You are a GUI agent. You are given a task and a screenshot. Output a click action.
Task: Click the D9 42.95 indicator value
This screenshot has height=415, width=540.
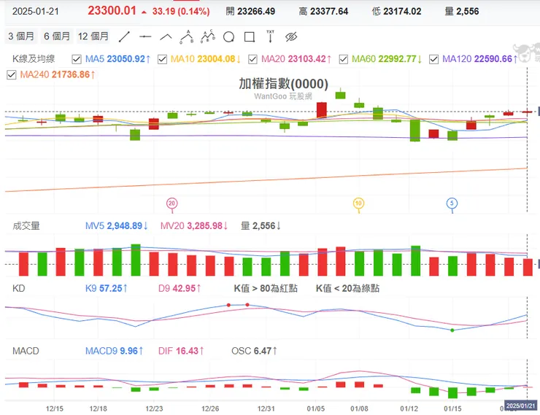pos(180,288)
